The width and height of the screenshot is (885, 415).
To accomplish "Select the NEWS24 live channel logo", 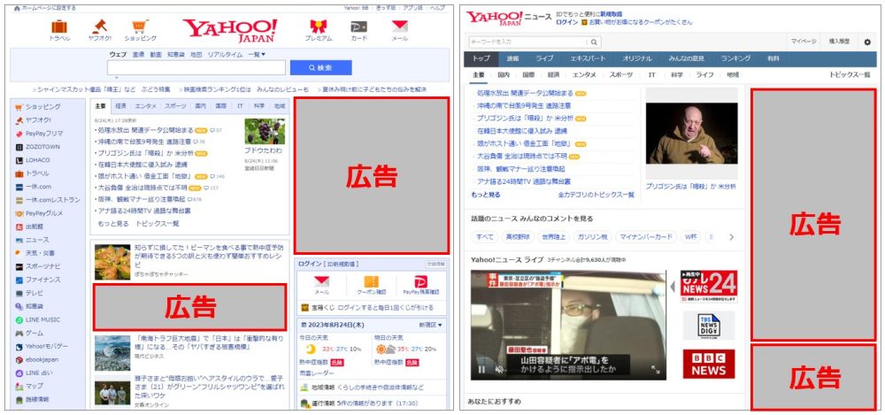I will (x=709, y=287).
